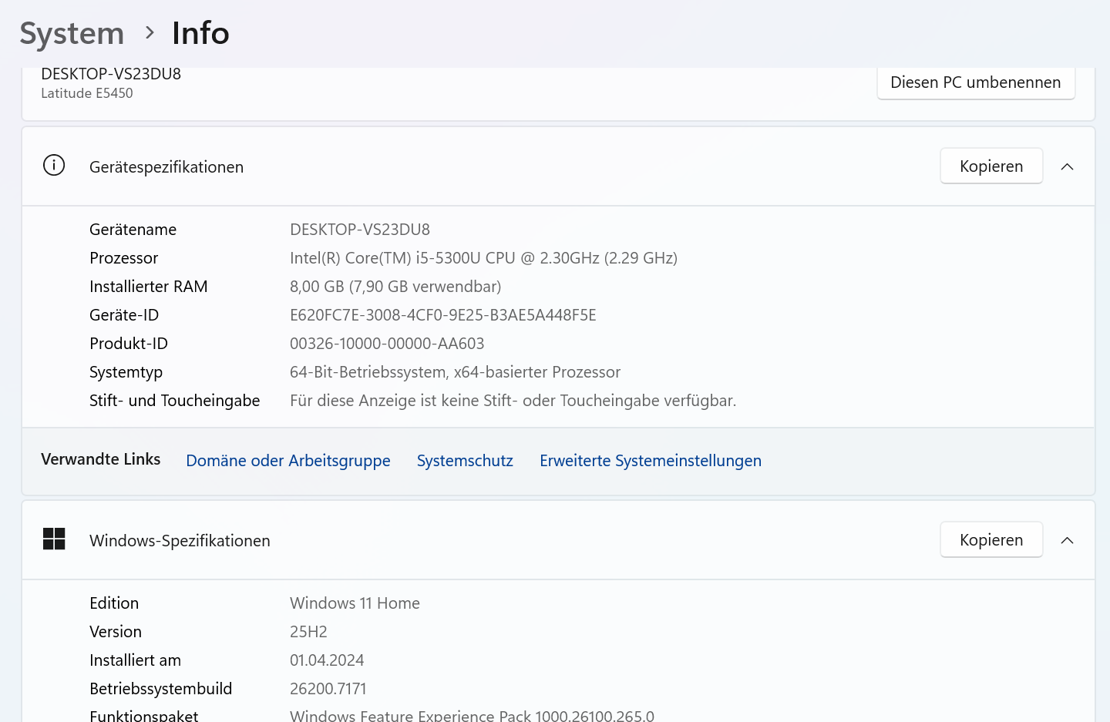
Task: Click the 'Prozessor' label
Action: (123, 258)
